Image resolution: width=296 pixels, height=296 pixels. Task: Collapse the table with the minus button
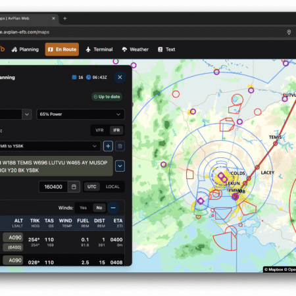click(x=113, y=208)
